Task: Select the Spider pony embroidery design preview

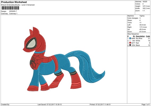Action: pos(64,59)
